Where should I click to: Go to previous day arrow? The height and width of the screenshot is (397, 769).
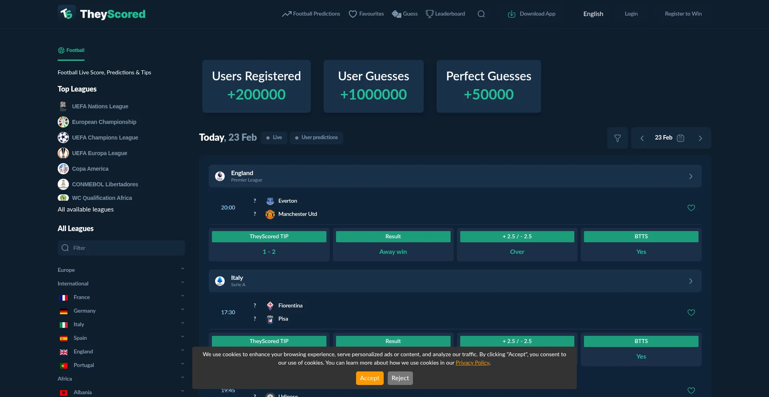click(x=642, y=138)
